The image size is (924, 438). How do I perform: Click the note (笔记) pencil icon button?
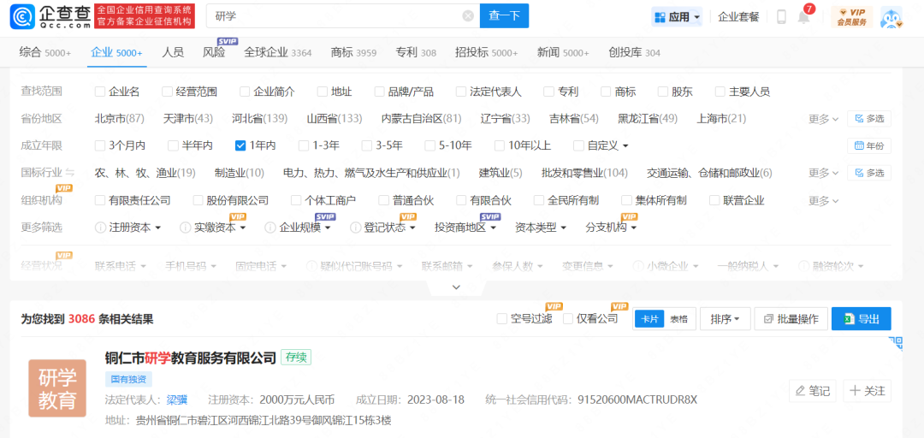pos(812,391)
